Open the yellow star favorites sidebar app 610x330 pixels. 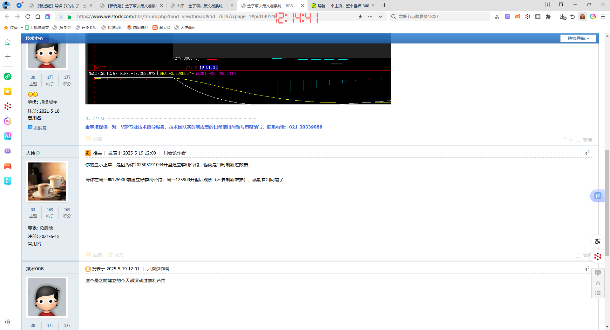8,91
